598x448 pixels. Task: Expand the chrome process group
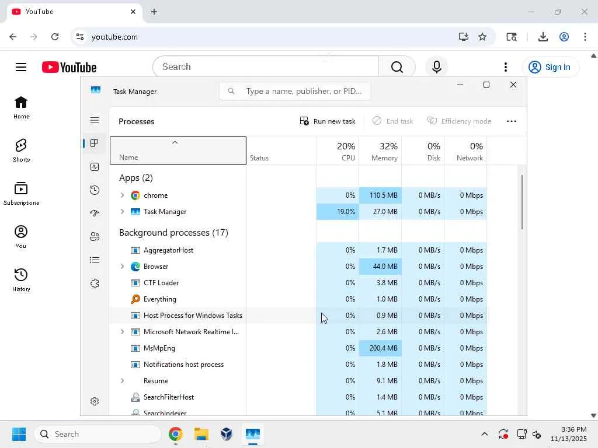[122, 195]
